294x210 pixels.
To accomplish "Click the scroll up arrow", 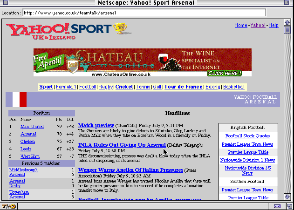I will (287, 23).
